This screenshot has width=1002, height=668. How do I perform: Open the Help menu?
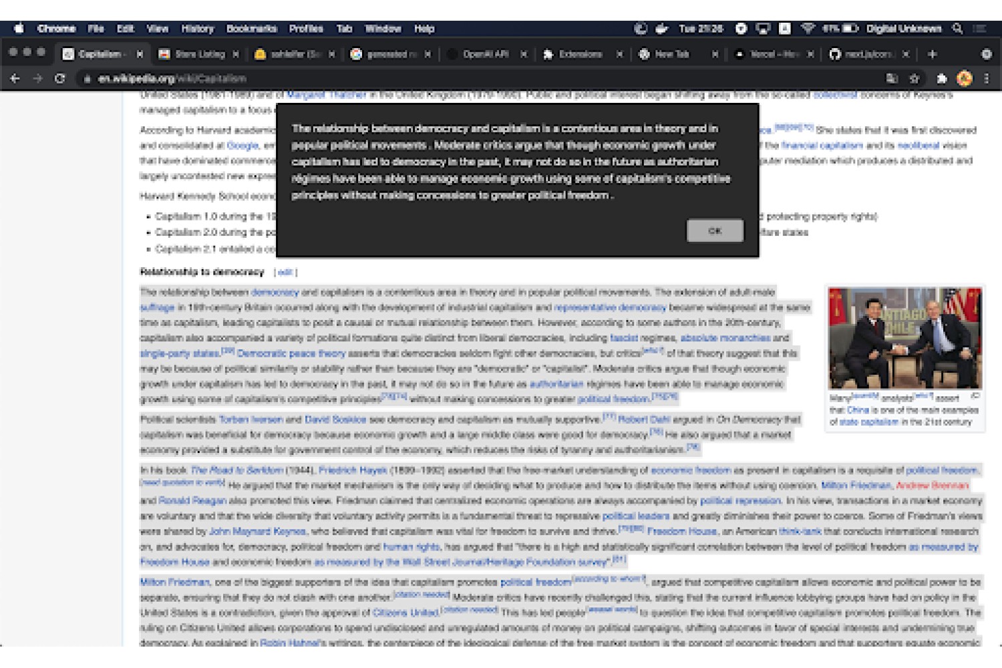tap(424, 28)
